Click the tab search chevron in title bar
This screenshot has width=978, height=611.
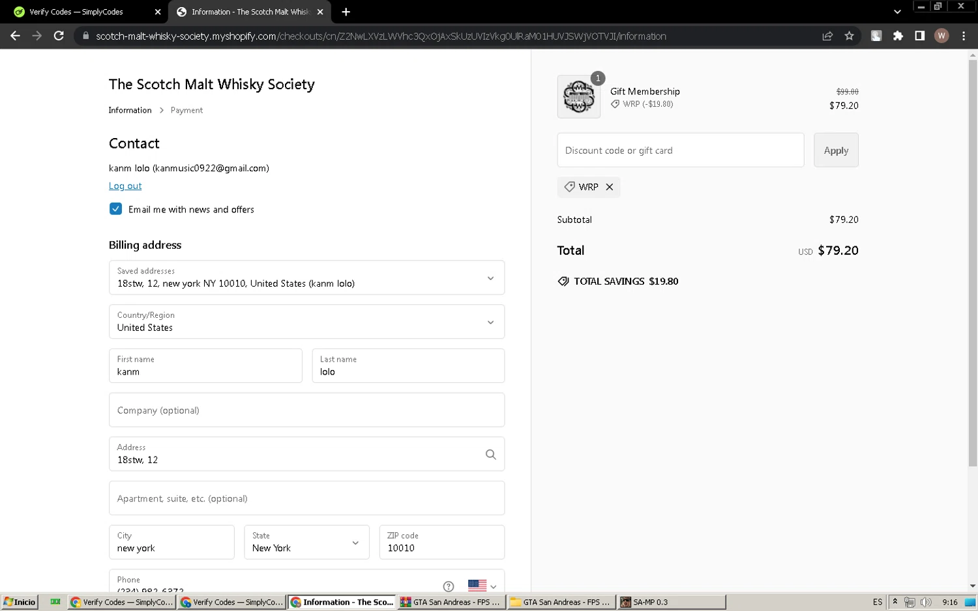pyautogui.click(x=897, y=12)
